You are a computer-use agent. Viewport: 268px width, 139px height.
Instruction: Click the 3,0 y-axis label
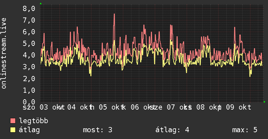coord(29,67)
